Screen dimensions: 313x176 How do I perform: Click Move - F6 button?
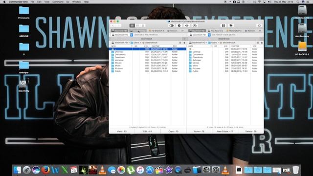(199, 132)
